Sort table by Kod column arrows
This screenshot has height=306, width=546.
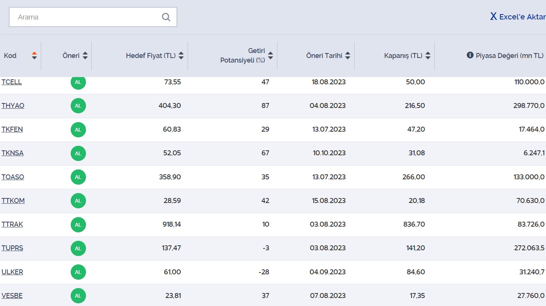click(34, 56)
